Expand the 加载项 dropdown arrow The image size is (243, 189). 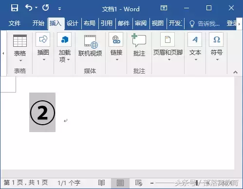pyautogui.click(x=69, y=59)
